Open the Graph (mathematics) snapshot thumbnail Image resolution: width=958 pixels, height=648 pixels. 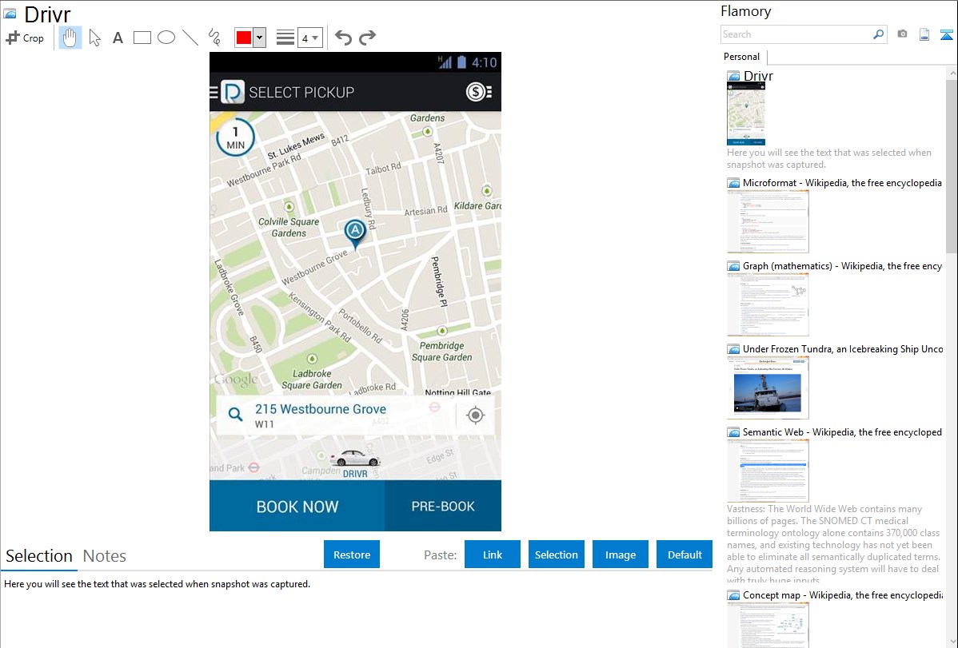(768, 304)
